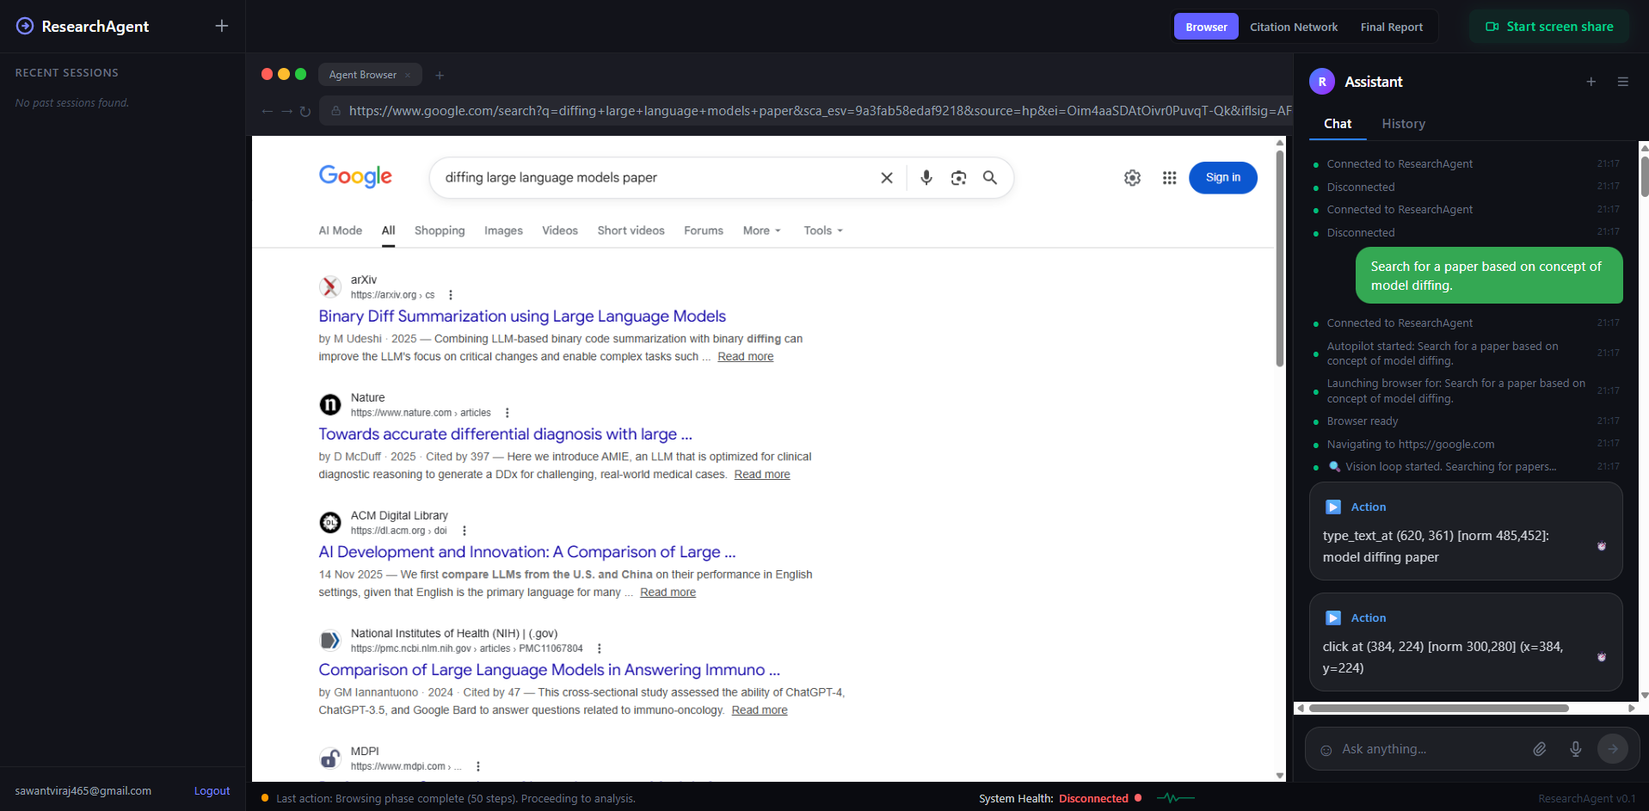The image size is (1649, 811).
Task: Click the Google page vertical scrollbar
Action: (1280, 258)
